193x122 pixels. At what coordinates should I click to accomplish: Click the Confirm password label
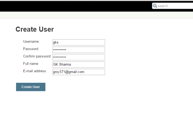[37, 56]
